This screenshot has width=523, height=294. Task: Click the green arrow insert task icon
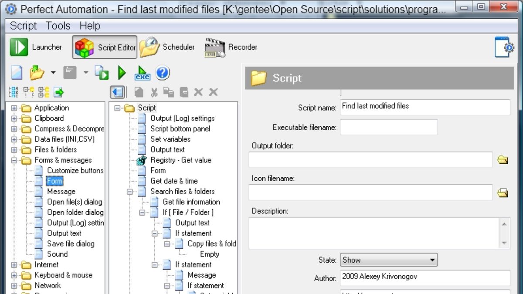pos(58,92)
